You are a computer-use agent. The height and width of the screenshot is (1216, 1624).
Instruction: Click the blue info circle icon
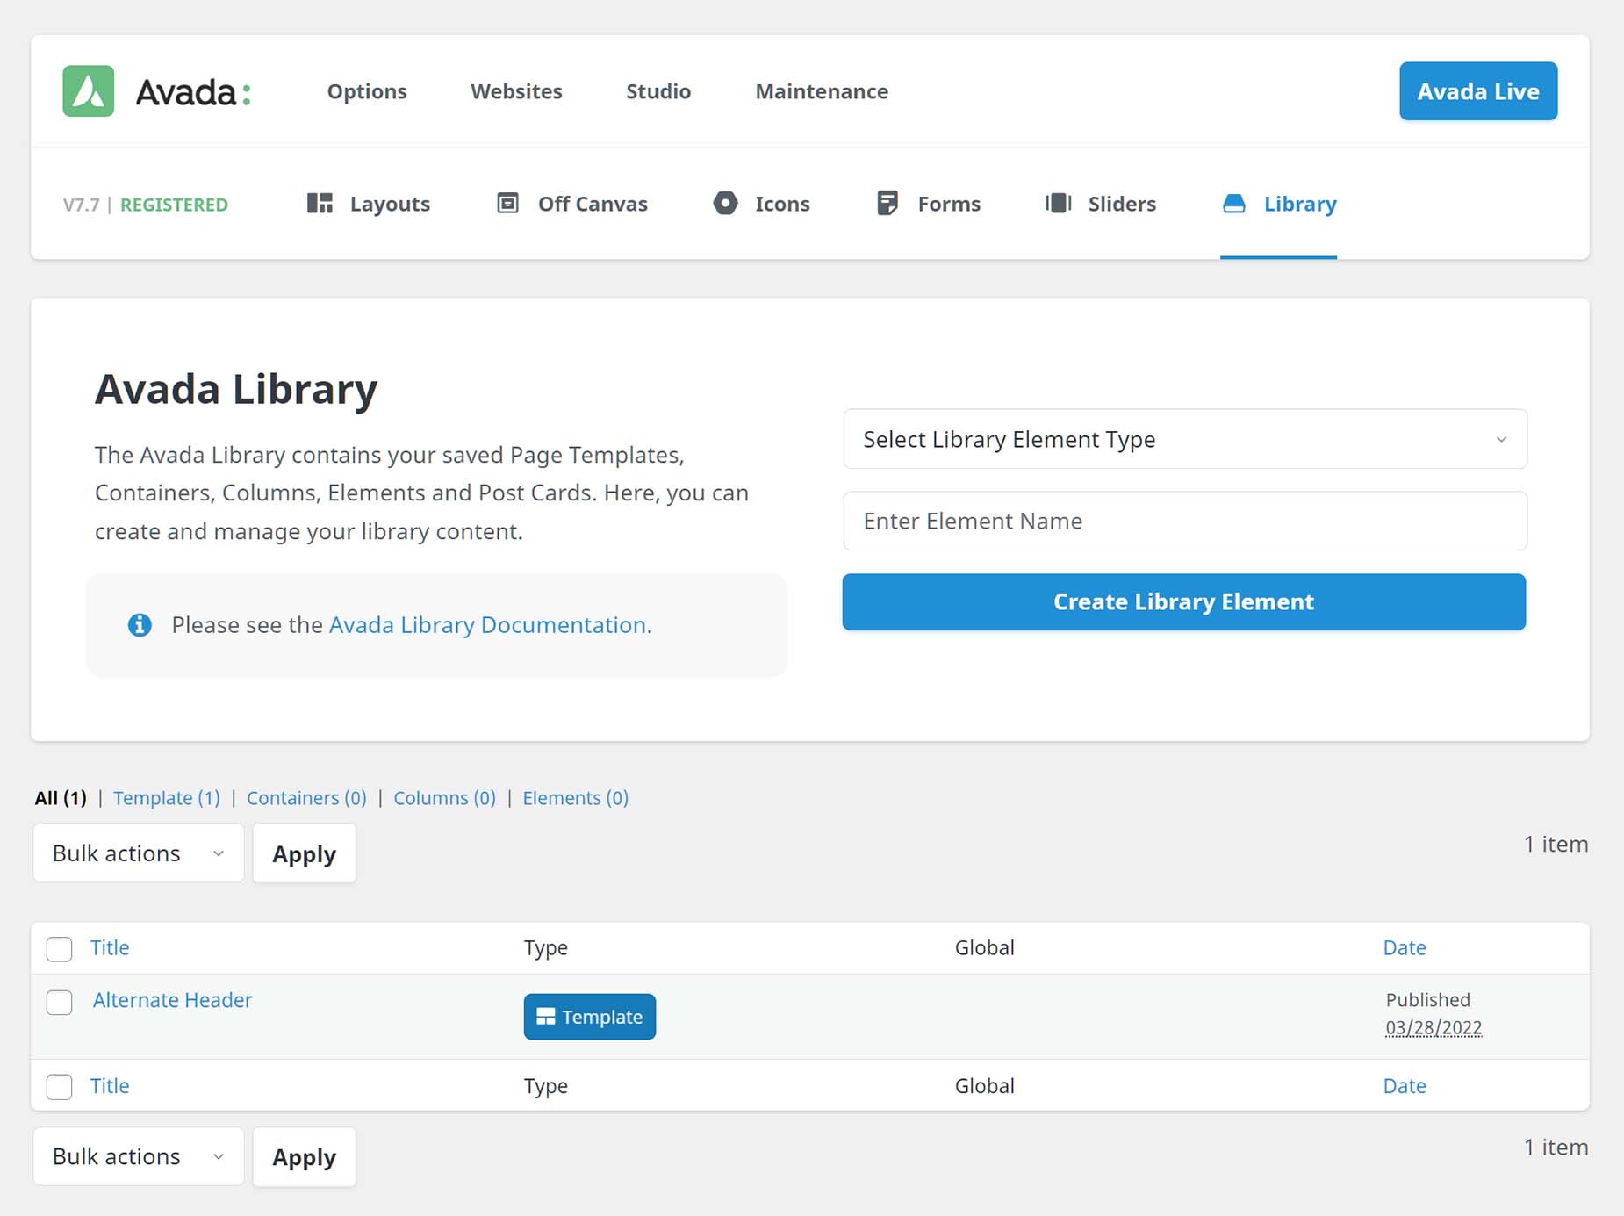(140, 625)
